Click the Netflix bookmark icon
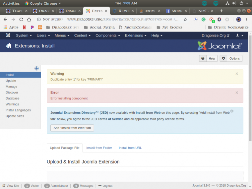The height and width of the screenshot is (189, 252). point(24,27)
